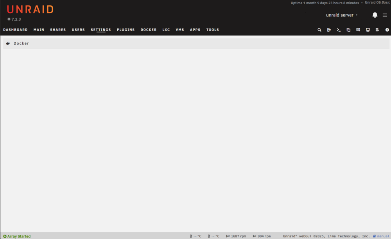
Task: Toggle the help question-mark icon
Action: point(387,30)
